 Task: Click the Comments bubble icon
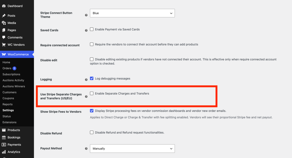(x=4, y=37)
